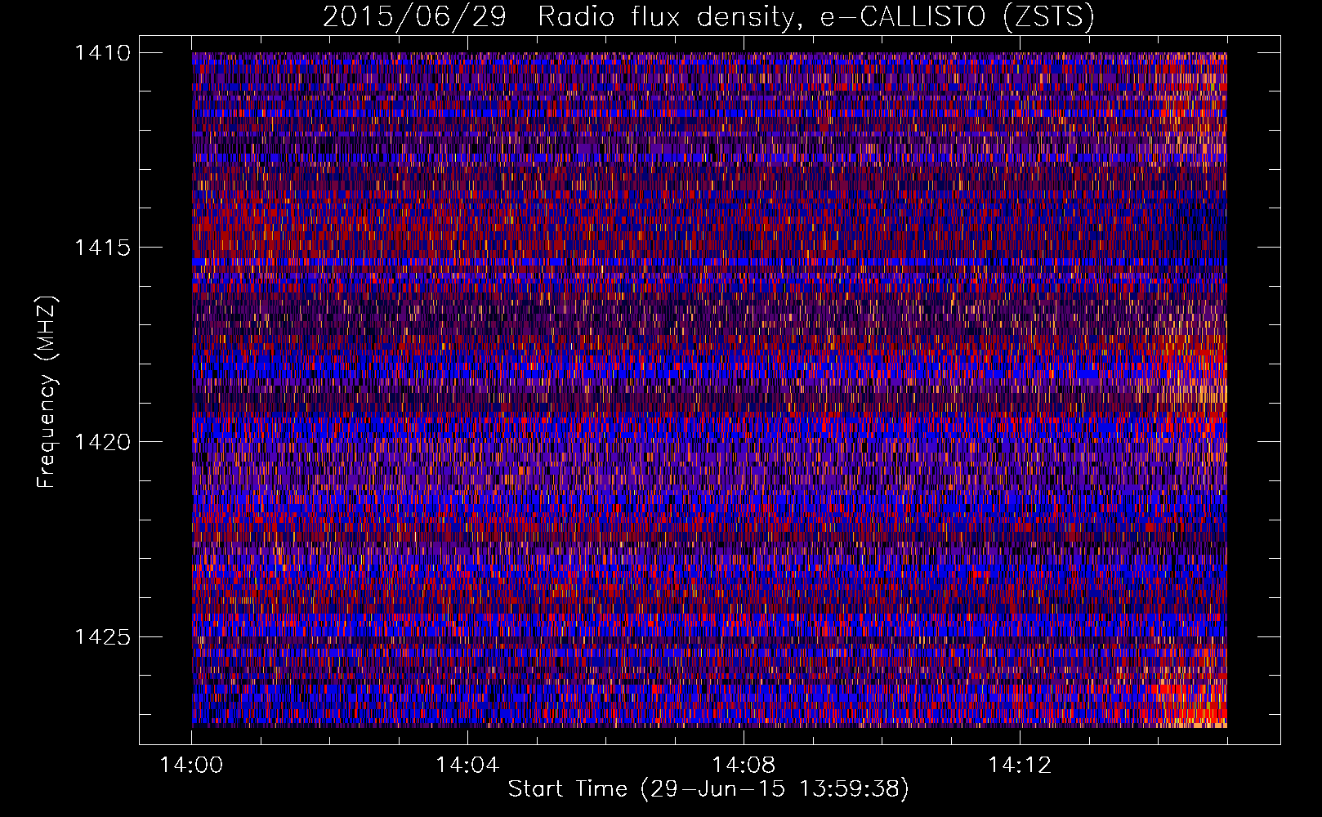Screen dimensions: 1322x817
Task: Click the 14:00 time tick label
Action: pyautogui.click(x=191, y=766)
